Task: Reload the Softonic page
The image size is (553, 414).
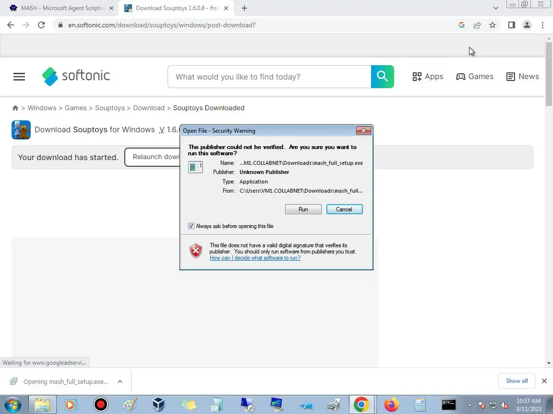Action: (41, 25)
